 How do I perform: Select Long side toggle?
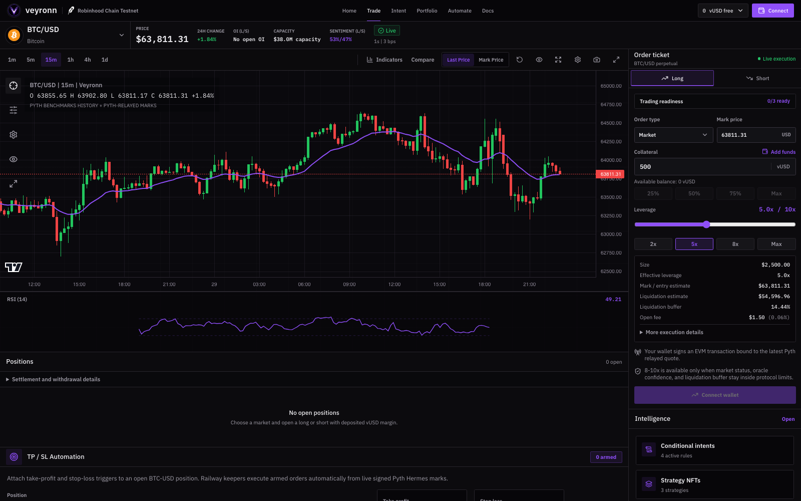point(672,78)
